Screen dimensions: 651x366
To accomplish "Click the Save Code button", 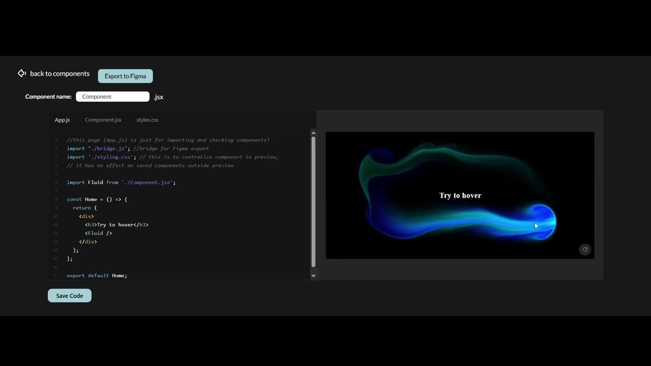I will tap(70, 295).
